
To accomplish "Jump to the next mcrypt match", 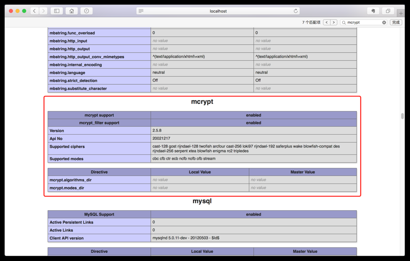I will [x=334, y=22].
